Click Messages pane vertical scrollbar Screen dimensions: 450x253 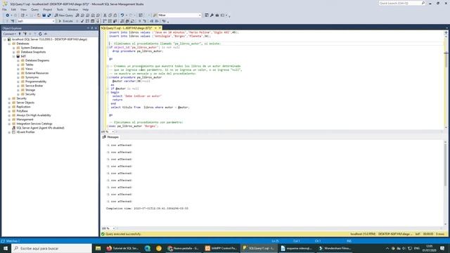click(446, 183)
